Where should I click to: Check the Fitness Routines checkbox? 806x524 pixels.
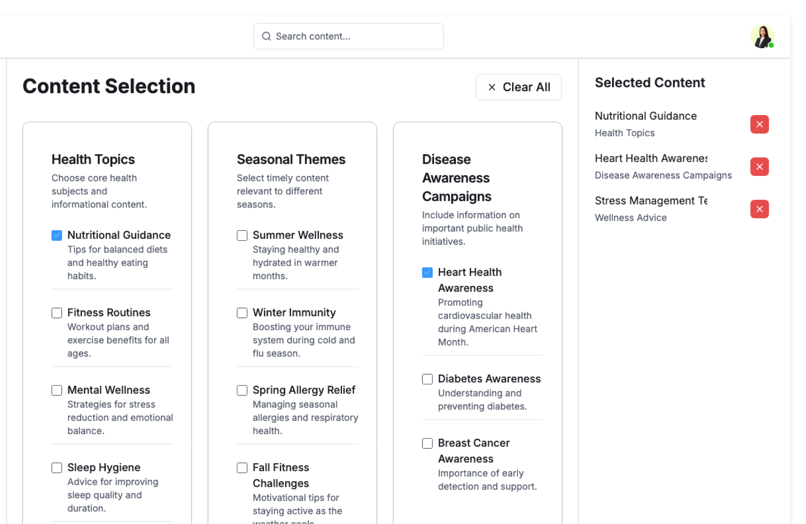pos(57,313)
